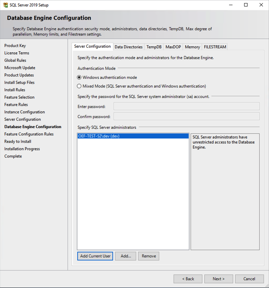
Task: Click the Add Current User button
Action: tap(95, 256)
